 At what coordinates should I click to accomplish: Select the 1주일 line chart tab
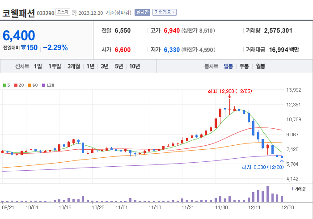[x=55, y=66]
